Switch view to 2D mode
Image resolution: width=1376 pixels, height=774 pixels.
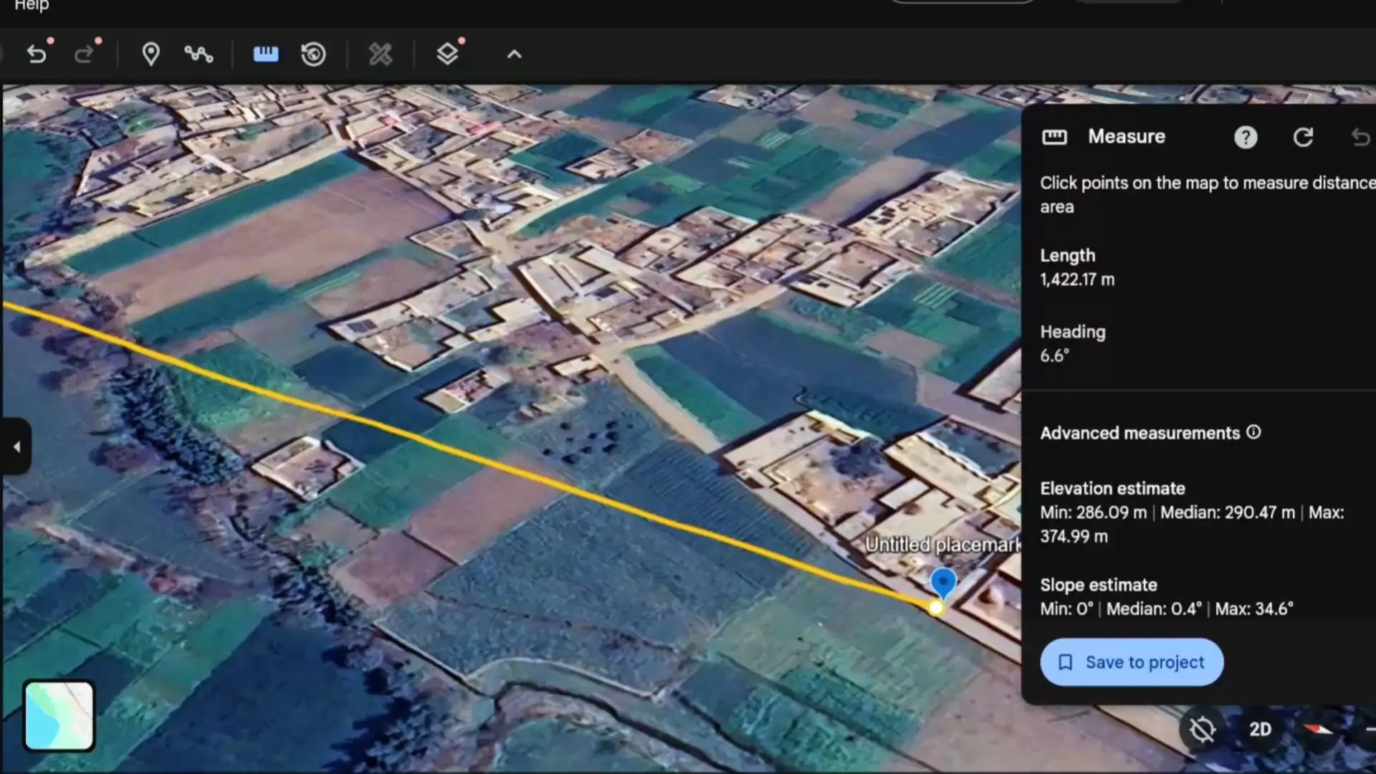(x=1260, y=730)
